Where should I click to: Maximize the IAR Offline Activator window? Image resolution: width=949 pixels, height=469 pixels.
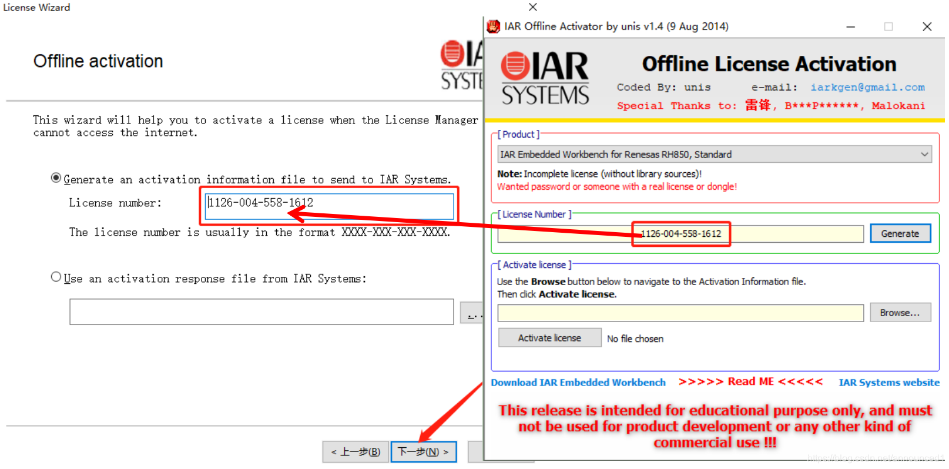888,26
